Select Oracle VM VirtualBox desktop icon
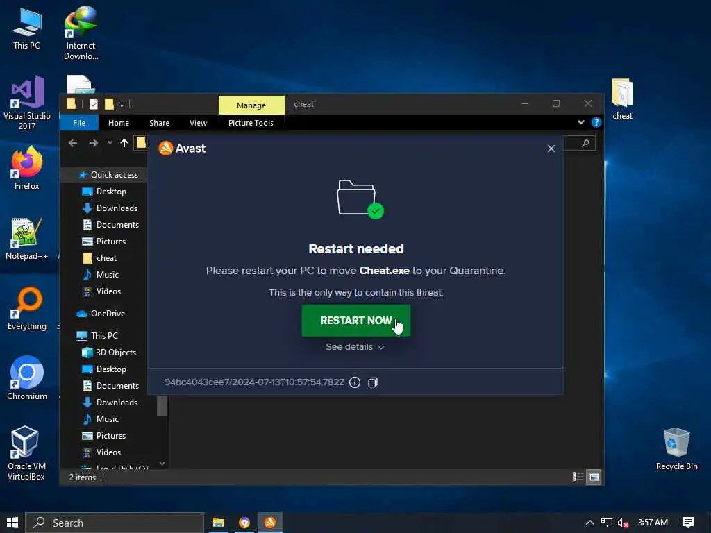Image resolution: width=711 pixels, height=533 pixels. coord(26,452)
